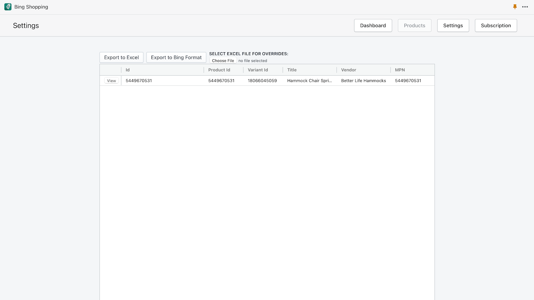This screenshot has height=300, width=534.
Task: Open the Products page
Action: (414, 25)
